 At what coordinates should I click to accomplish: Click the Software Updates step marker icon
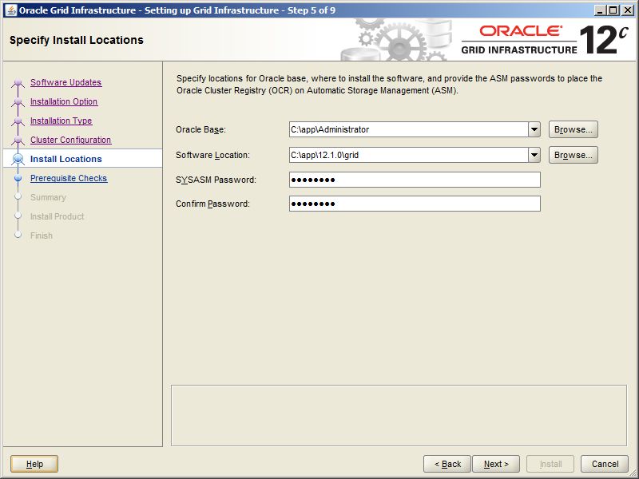(x=18, y=83)
